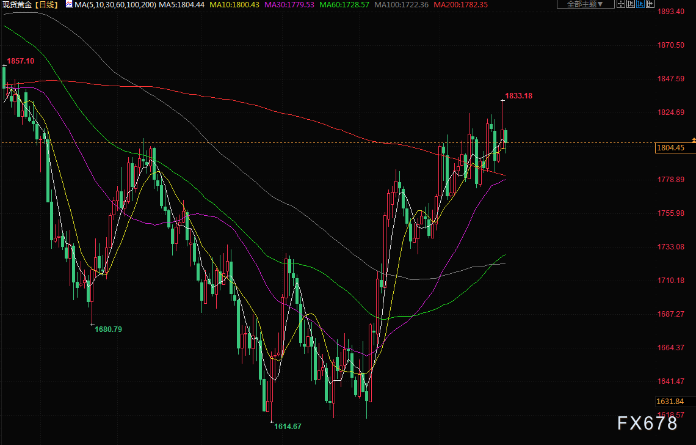Screen dimensions: 696x445
Task: Click the current price tag 1804.45
Action: (x=675, y=147)
